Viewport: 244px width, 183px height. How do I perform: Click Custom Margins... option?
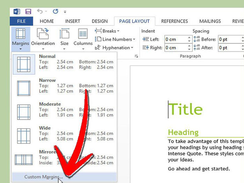[44, 177]
